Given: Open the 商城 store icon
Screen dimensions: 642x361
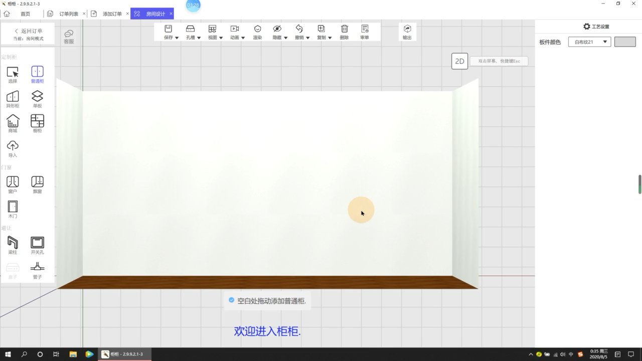Looking at the screenshot, I should 13,124.
